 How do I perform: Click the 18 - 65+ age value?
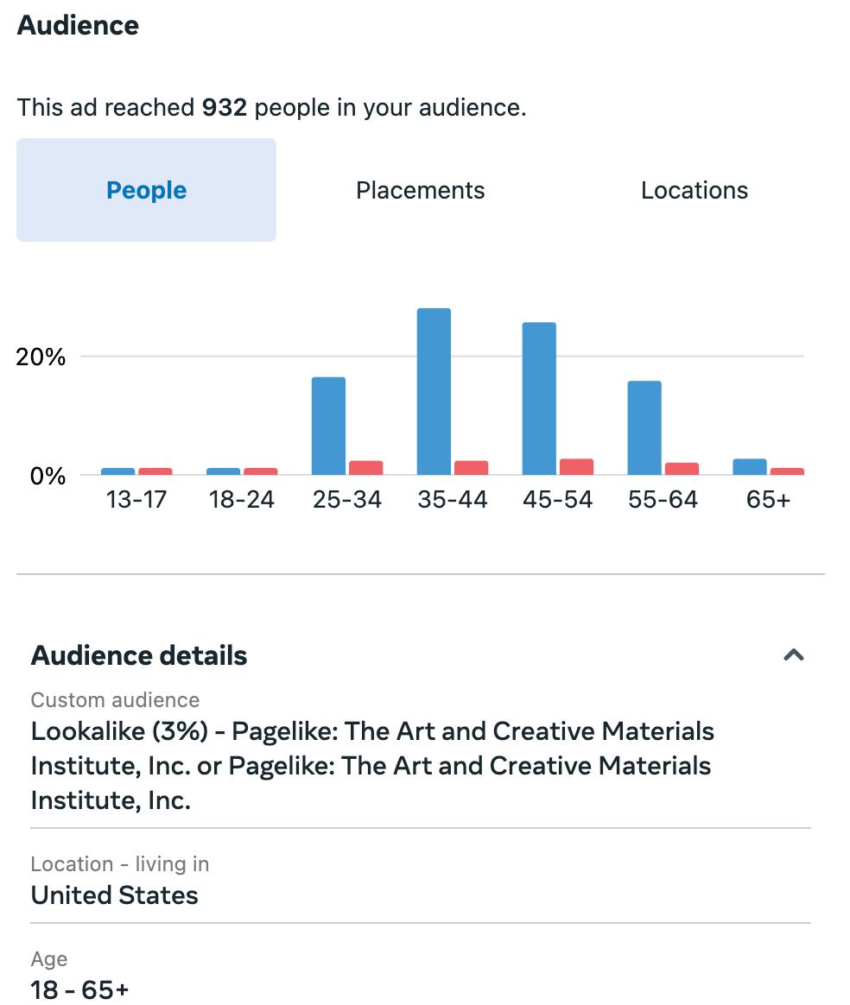coord(79,989)
